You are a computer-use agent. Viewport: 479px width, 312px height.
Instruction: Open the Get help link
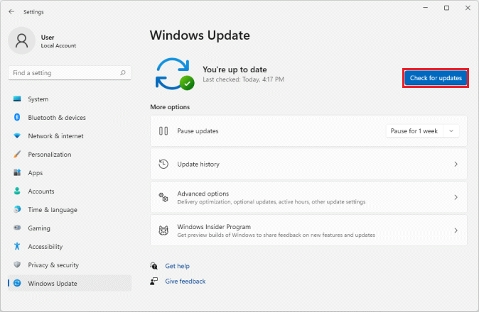point(177,266)
